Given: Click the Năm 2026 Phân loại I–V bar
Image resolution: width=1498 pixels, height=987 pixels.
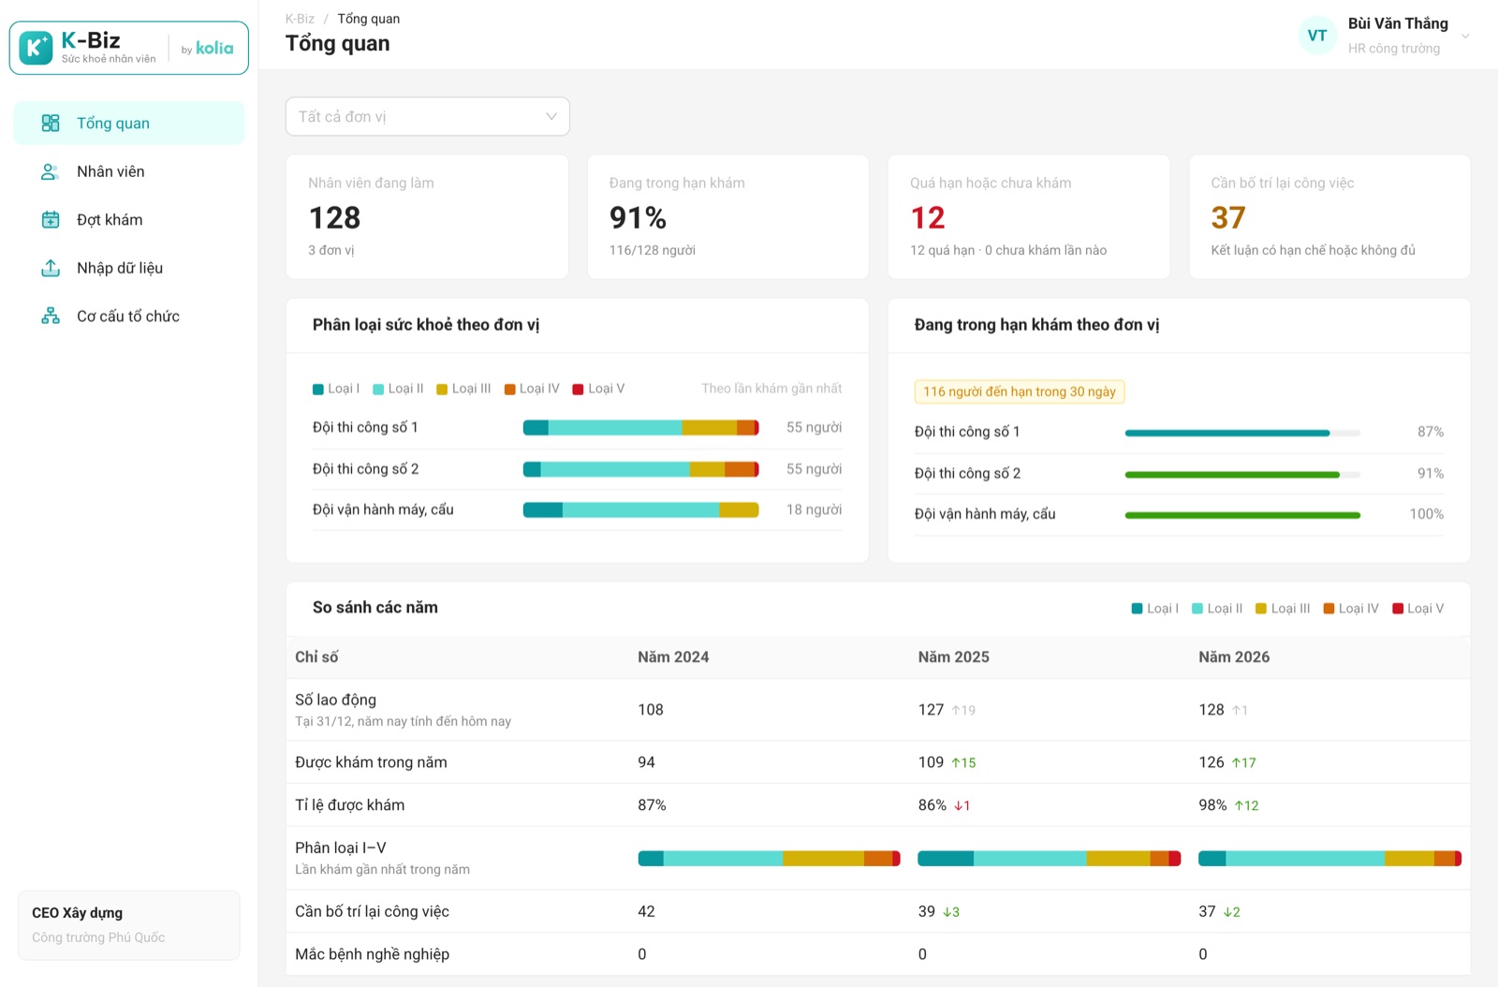Looking at the screenshot, I should pos(1329,859).
